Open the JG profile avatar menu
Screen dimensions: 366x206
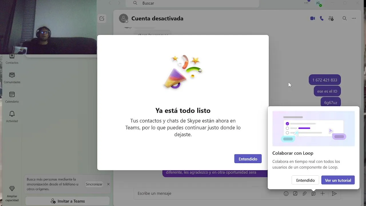coord(318,3)
